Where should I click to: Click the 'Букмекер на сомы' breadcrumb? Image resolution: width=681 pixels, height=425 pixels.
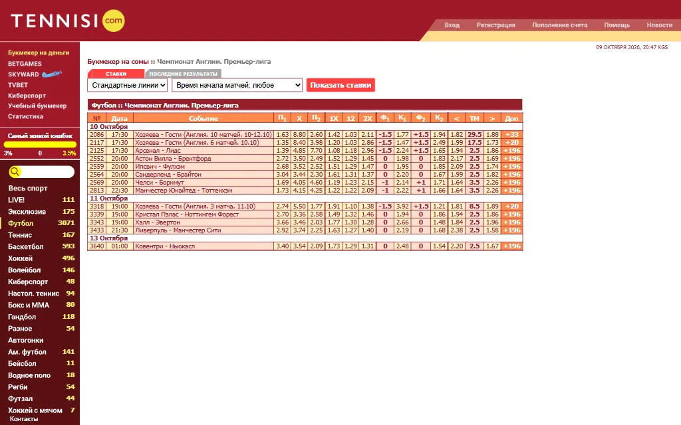118,62
